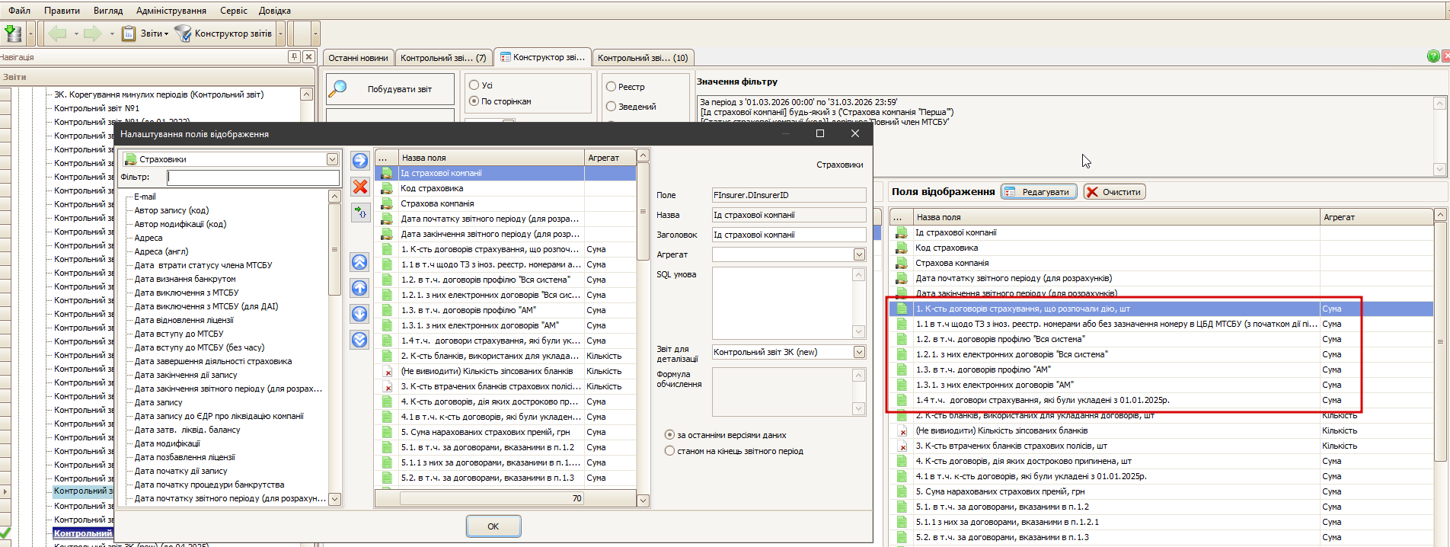Move selected field down one position

click(x=359, y=314)
